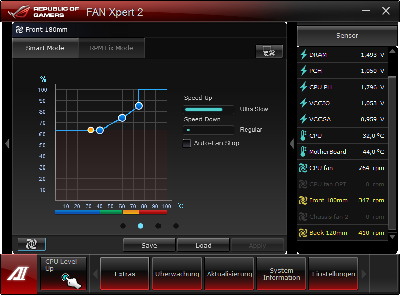The image size is (400, 295).
Task: Click the CPU fan 764 rpm reading
Action: (371, 168)
